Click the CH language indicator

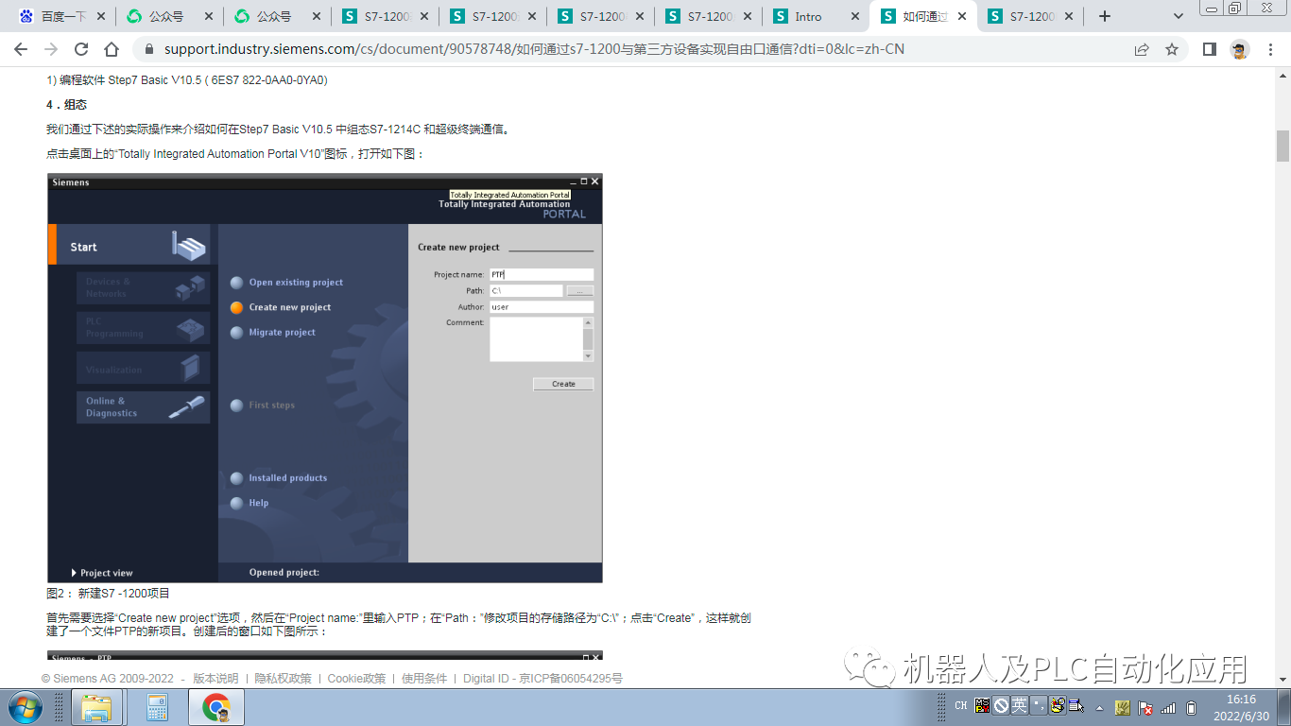[x=961, y=706]
